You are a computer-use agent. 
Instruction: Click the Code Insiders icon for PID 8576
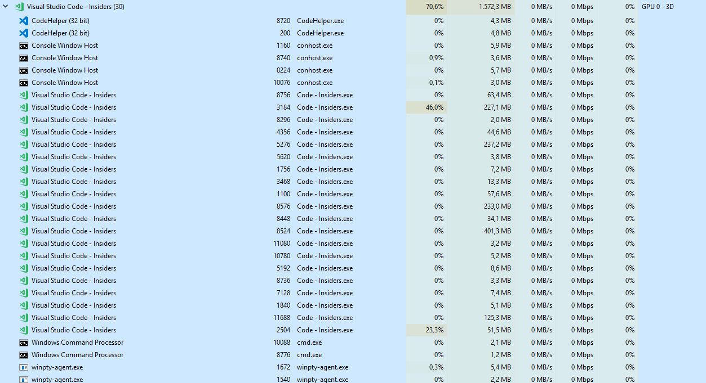tap(24, 206)
